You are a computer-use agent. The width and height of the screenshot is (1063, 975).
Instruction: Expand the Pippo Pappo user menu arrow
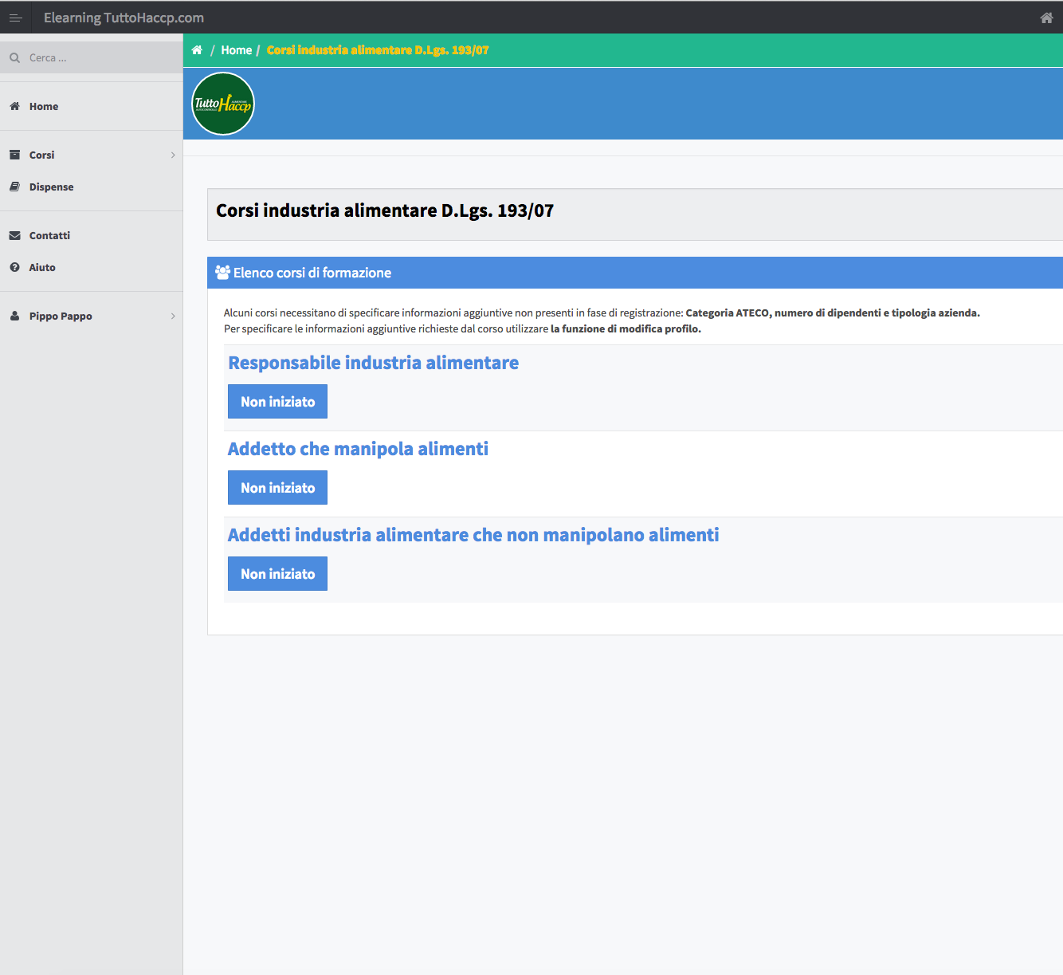pyautogui.click(x=173, y=316)
